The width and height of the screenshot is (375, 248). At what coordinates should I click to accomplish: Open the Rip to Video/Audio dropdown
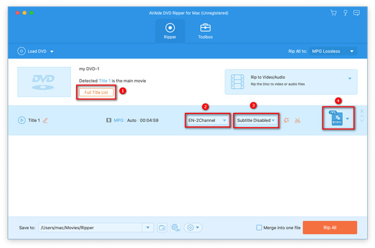coord(350,78)
